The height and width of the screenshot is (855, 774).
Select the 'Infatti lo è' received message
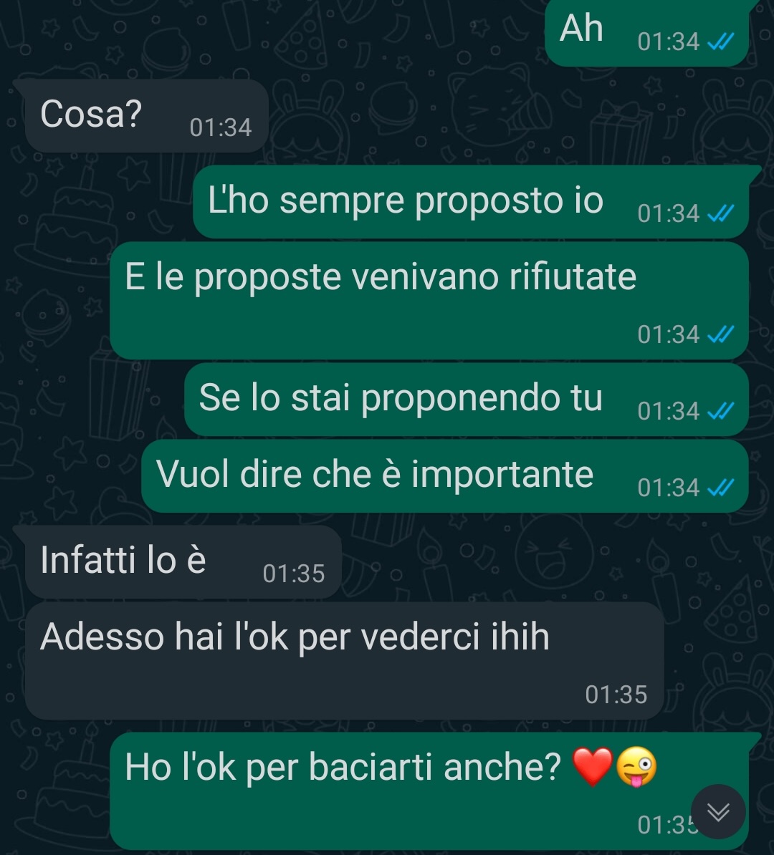click(x=183, y=562)
